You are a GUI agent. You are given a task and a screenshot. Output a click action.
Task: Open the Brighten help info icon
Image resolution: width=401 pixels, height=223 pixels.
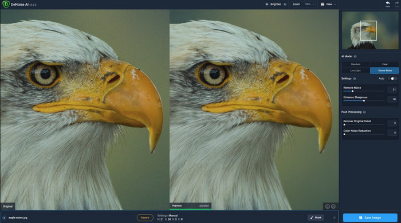[x=285, y=5]
